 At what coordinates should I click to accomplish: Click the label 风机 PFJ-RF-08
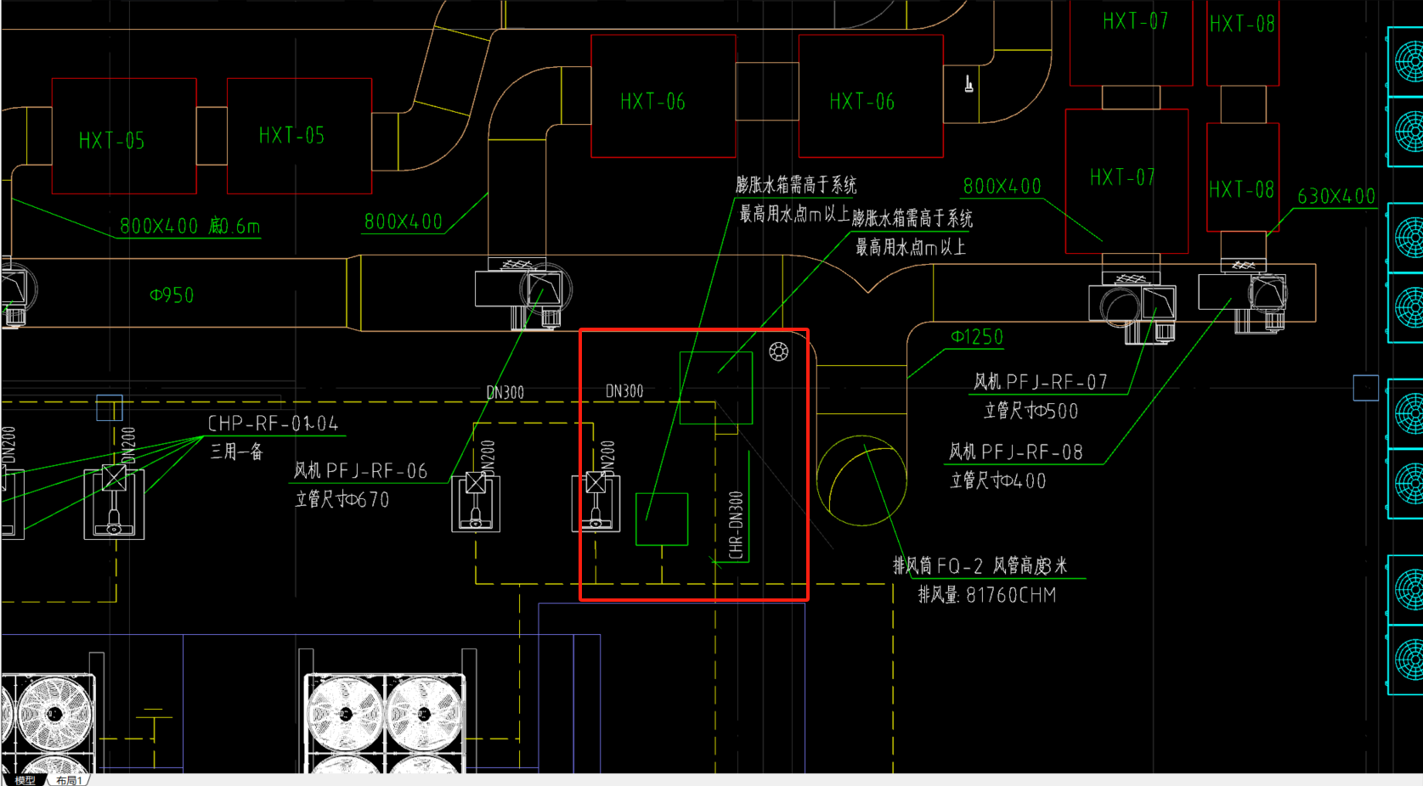(x=1016, y=452)
